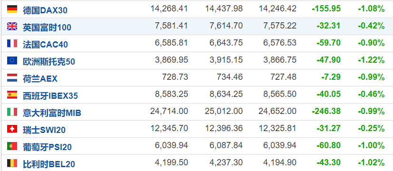The width and height of the screenshot is (393, 171).
Task: Click the Swiss flag icon
Action: pos(12,129)
